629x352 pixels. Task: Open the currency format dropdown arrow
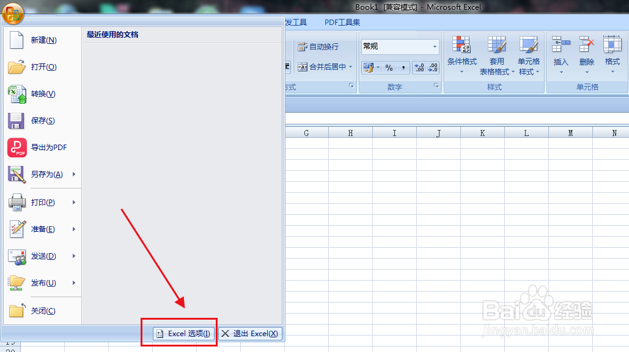378,68
